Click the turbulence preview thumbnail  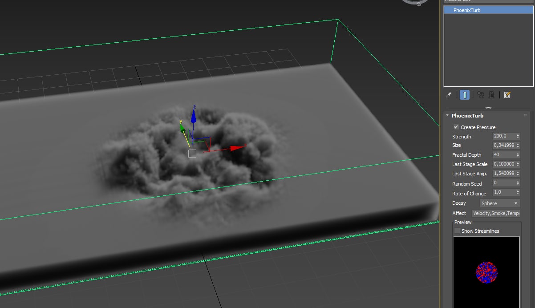[x=486, y=272]
